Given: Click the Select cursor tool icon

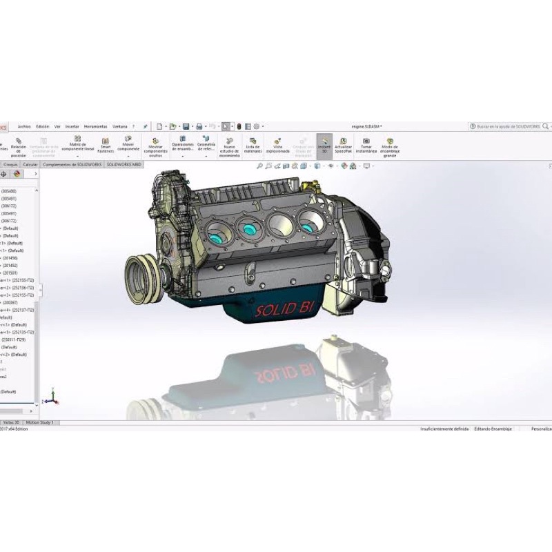Looking at the screenshot, I should (226, 126).
